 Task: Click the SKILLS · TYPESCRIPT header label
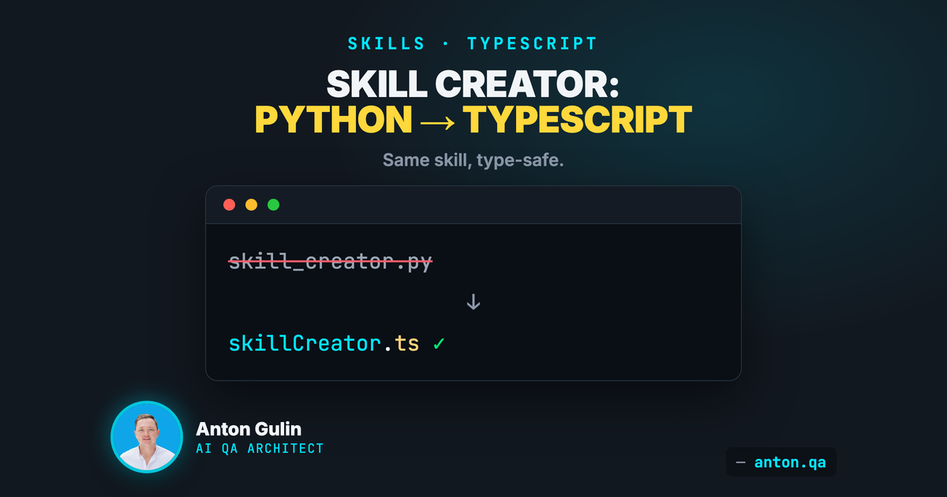click(473, 43)
